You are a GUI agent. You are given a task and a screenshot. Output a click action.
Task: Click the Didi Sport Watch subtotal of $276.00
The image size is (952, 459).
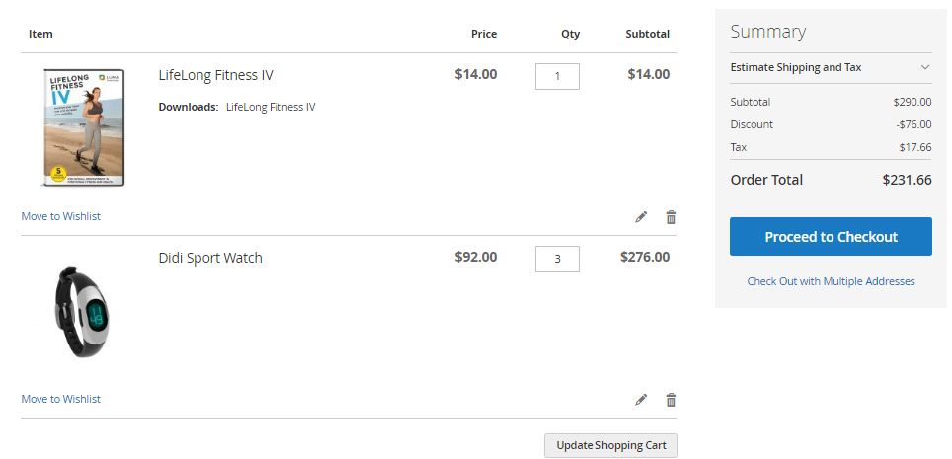(x=645, y=258)
